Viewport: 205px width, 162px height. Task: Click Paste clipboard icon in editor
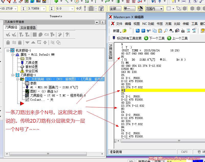coord(160,31)
